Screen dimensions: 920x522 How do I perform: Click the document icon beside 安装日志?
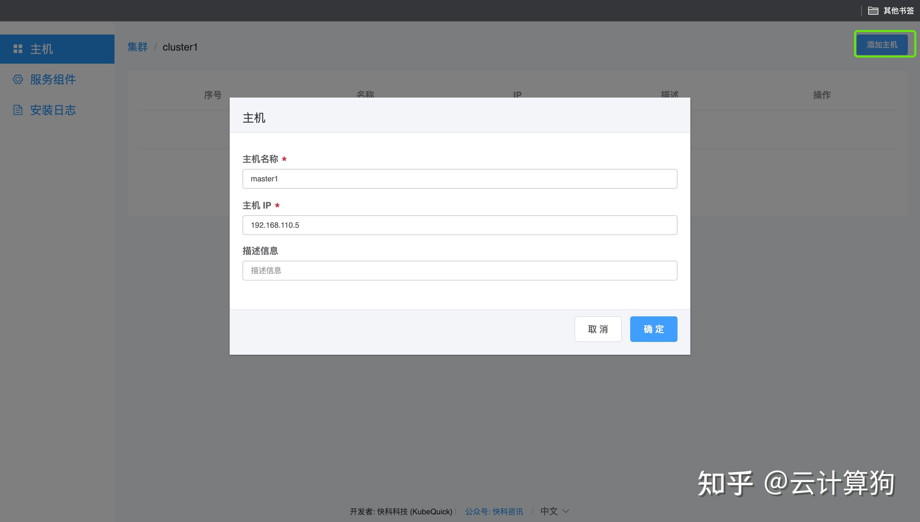(18, 110)
